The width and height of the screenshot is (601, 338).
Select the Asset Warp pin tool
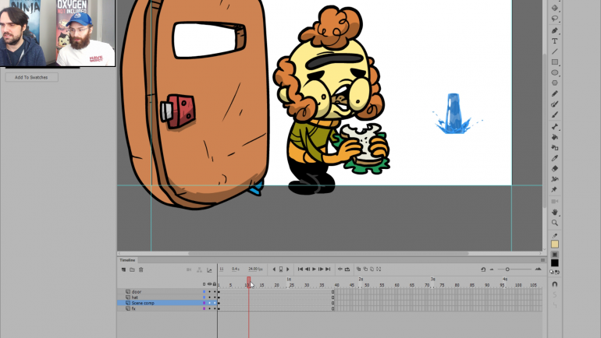click(555, 190)
